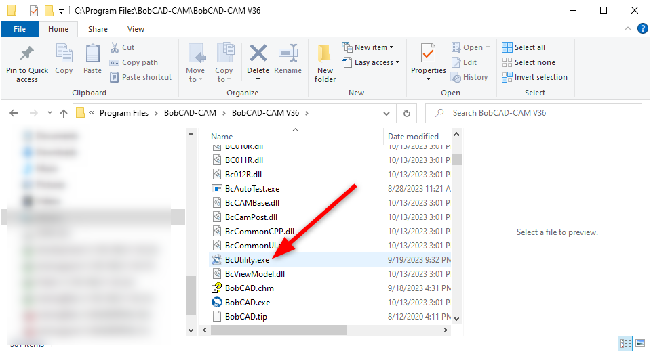Click BobCAD-CAM breadcrumb in address bar
The width and height of the screenshot is (651, 352).
click(190, 113)
